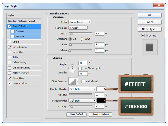Click the OK button
168x126 pixels.
150,15
